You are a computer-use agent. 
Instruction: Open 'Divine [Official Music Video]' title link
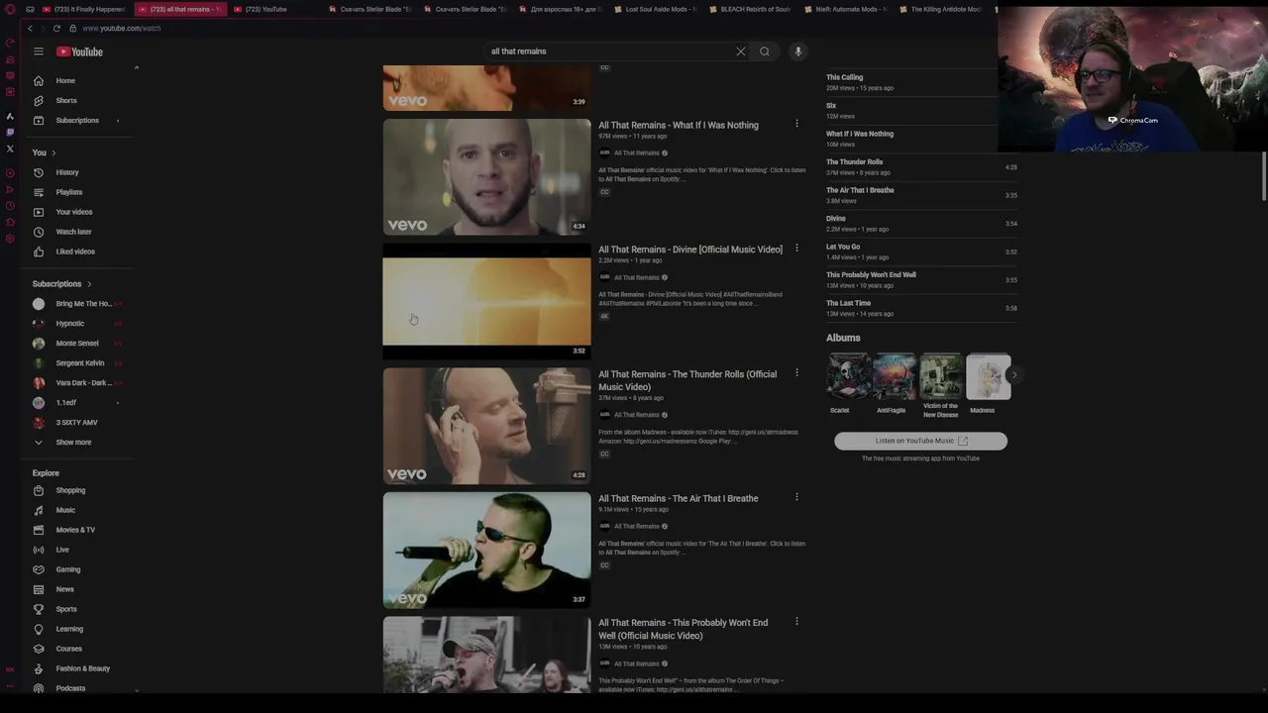[x=689, y=250]
